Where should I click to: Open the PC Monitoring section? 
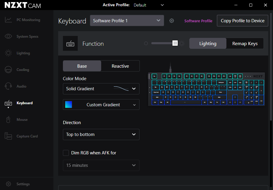click(22, 20)
